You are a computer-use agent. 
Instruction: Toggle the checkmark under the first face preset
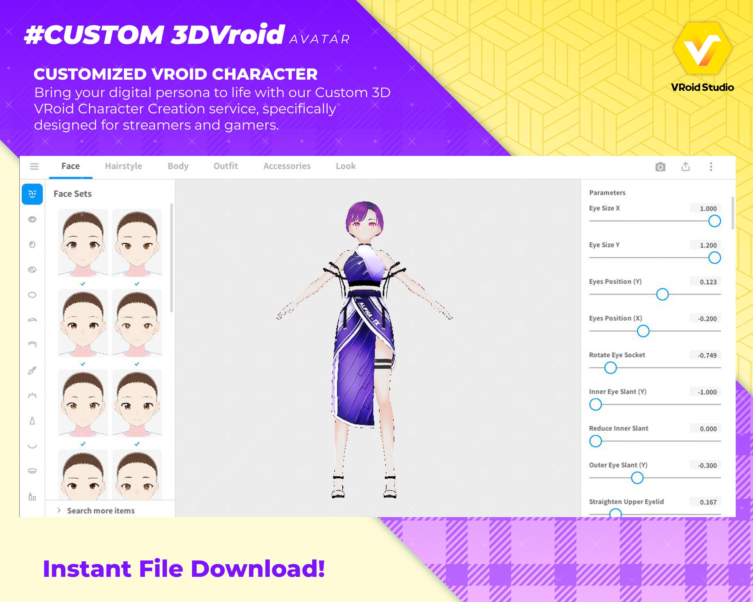(x=82, y=284)
